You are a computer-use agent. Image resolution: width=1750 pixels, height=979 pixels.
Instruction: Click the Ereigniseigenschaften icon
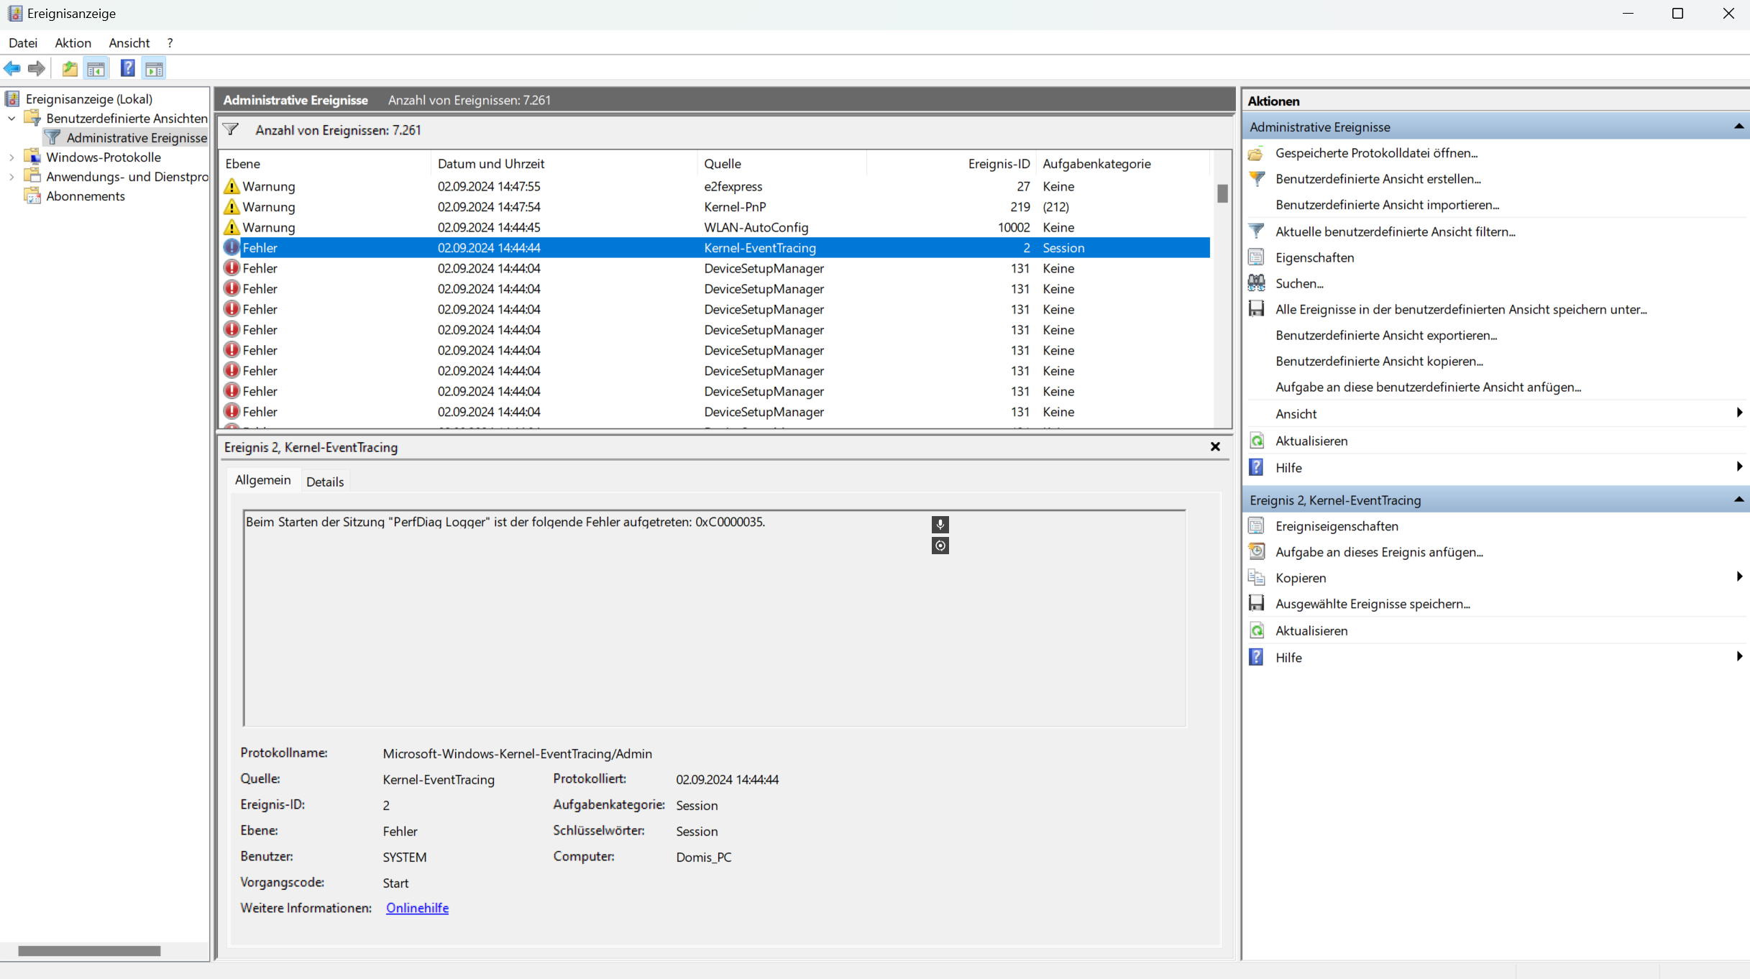click(x=1256, y=525)
